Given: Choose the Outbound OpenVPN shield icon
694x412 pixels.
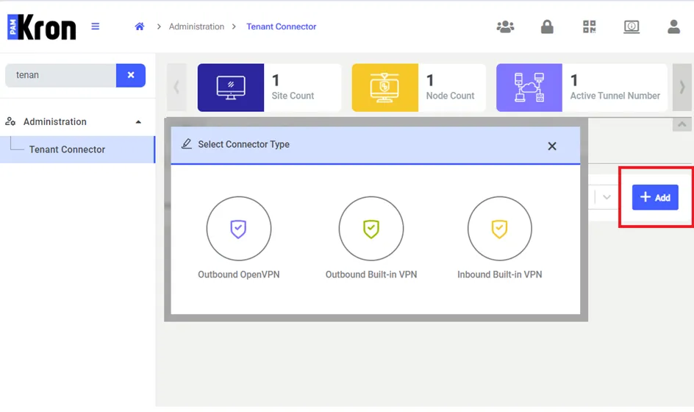Looking at the screenshot, I should click(x=238, y=229).
